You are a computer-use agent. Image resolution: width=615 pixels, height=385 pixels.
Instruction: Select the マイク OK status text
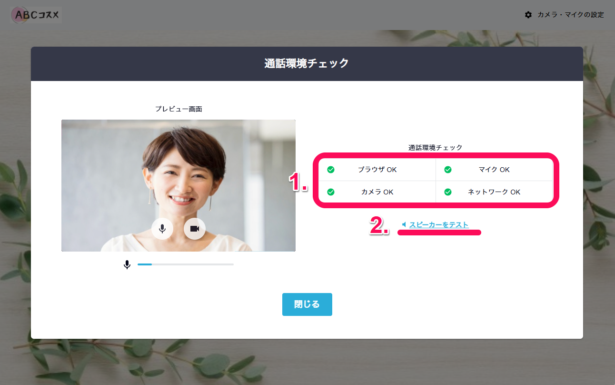pyautogui.click(x=494, y=170)
